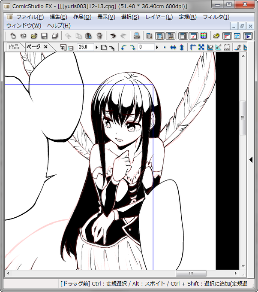Click the vertical scrollbar thumb
The width and height of the screenshot is (258, 292).
coord(243,118)
